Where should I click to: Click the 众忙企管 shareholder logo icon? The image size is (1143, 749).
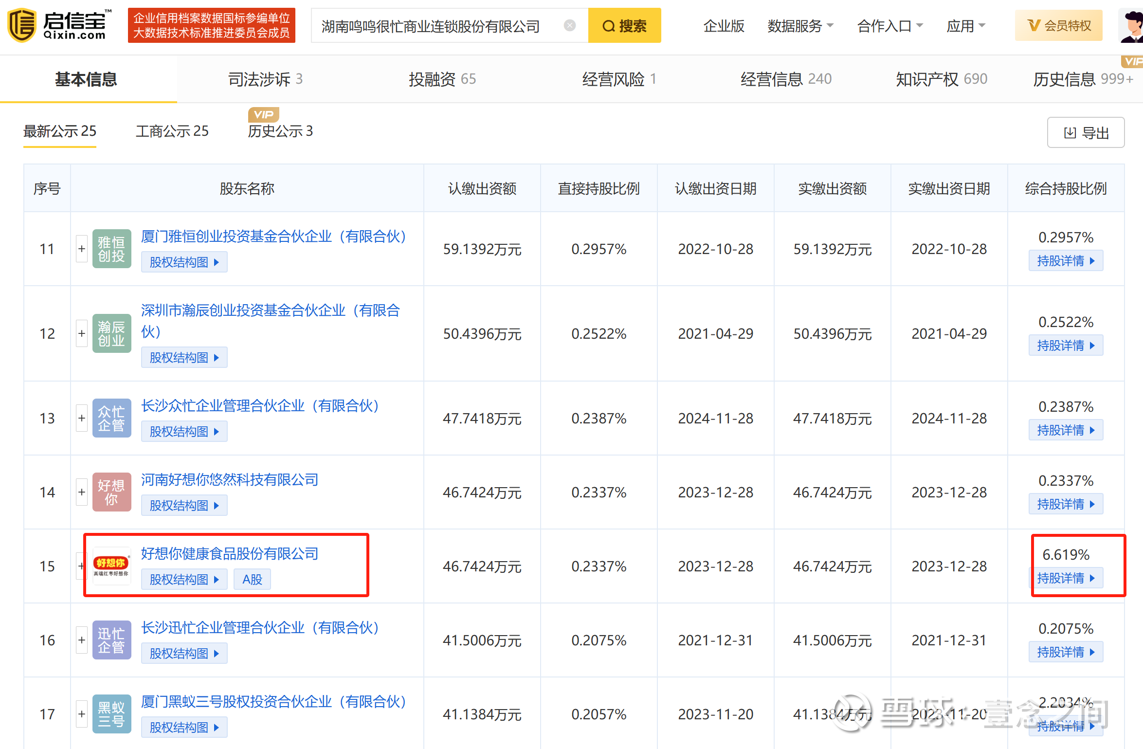[111, 418]
